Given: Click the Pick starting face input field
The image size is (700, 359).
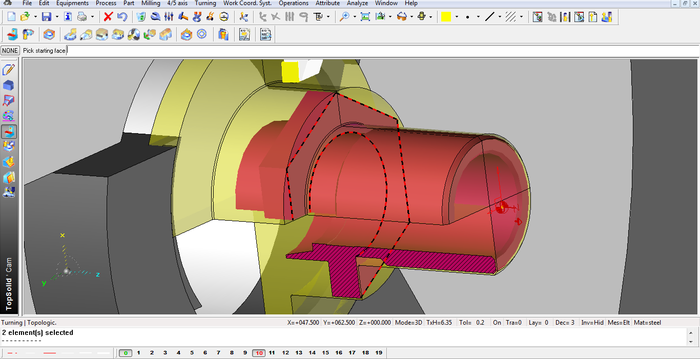Looking at the screenshot, I should pyautogui.click(x=383, y=51).
